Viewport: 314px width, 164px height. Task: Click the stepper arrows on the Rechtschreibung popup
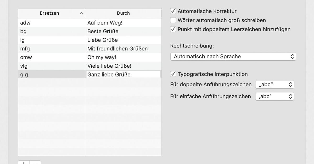tap(292, 56)
